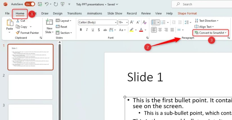Open the Layout dropdown
Image resolution: width=232 pixels, height=120 pixels.
(x=64, y=21)
